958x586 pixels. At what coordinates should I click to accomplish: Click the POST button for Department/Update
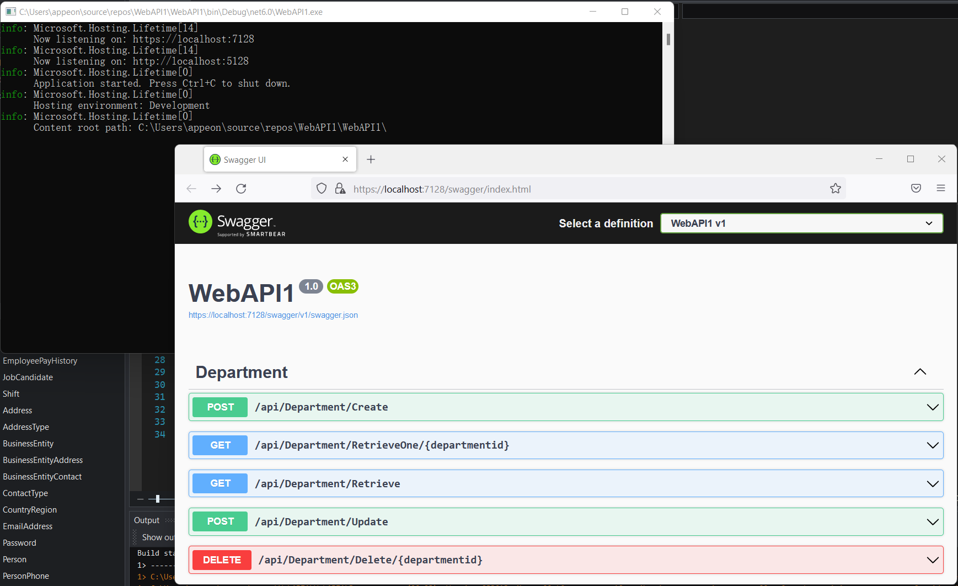click(x=221, y=522)
